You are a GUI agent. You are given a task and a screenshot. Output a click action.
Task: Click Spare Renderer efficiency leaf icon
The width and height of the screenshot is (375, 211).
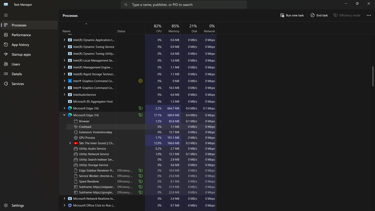[x=140, y=181]
